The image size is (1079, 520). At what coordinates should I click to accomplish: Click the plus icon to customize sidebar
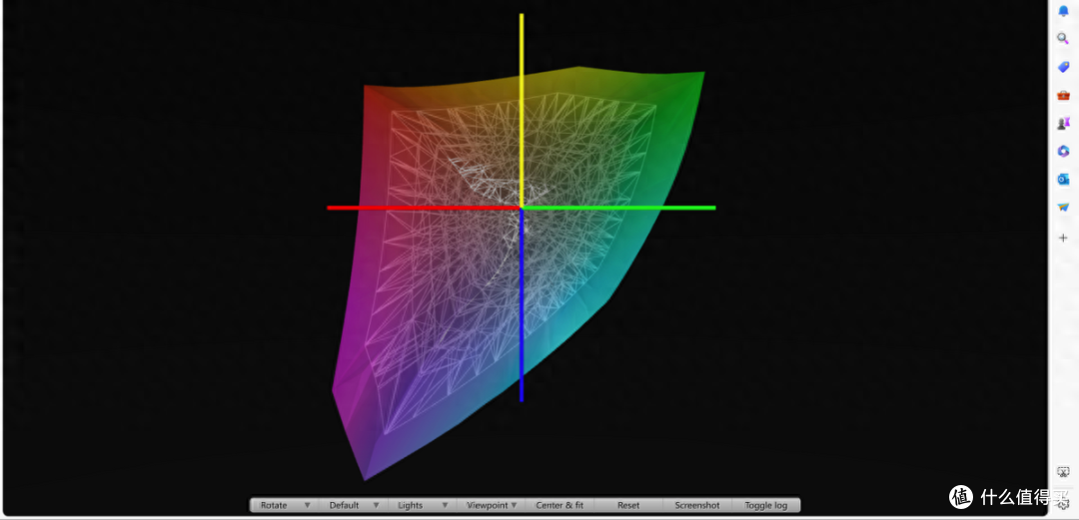[1063, 238]
